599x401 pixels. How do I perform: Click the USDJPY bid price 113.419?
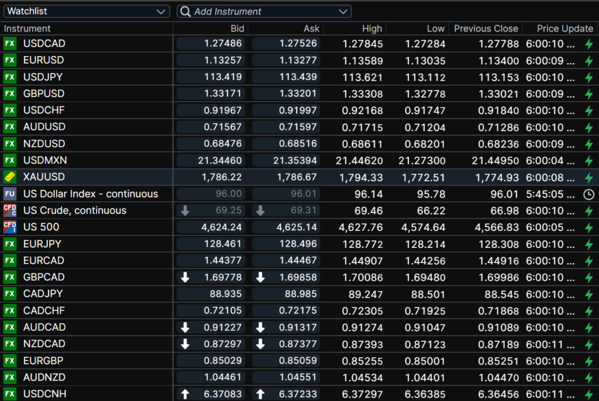212,77
